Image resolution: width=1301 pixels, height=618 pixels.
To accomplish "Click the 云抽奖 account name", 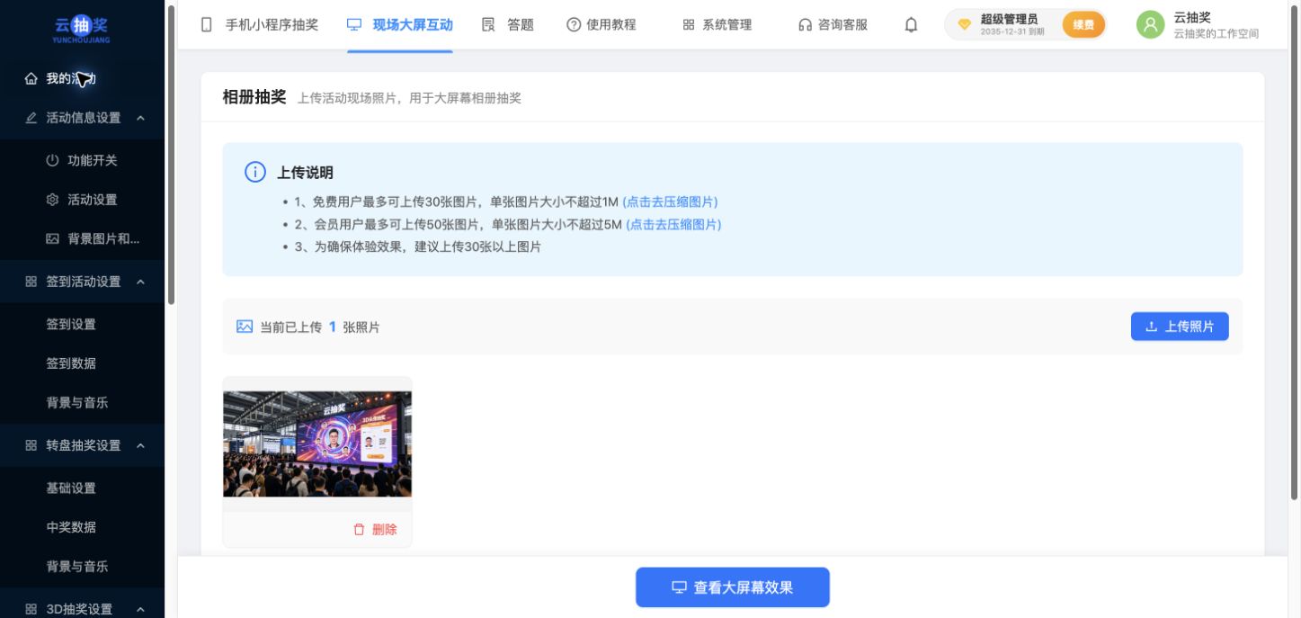I will coord(1192,17).
